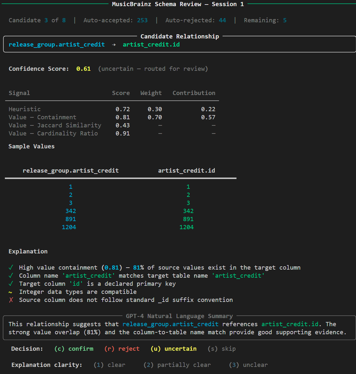Click the yellow tilde beside Integer data types
Viewport: 356px width, 374px height.
click(x=10, y=292)
